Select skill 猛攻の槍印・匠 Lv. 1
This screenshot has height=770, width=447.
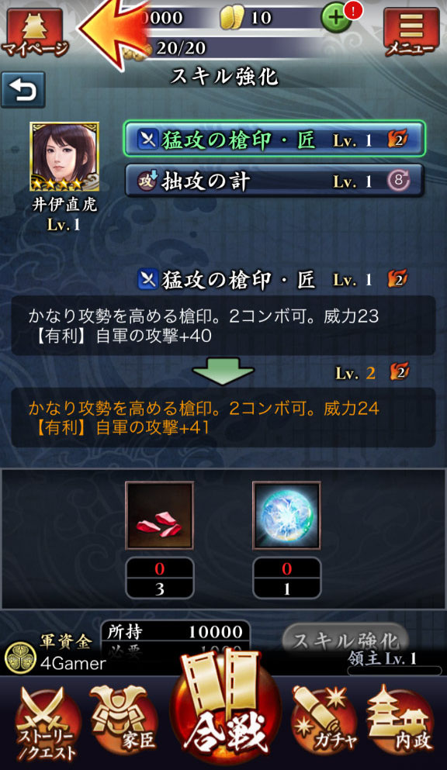pos(274,140)
